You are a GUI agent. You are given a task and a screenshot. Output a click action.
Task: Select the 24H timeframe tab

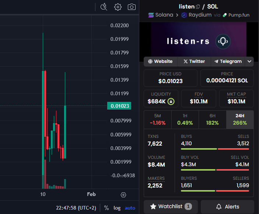[x=240, y=120]
